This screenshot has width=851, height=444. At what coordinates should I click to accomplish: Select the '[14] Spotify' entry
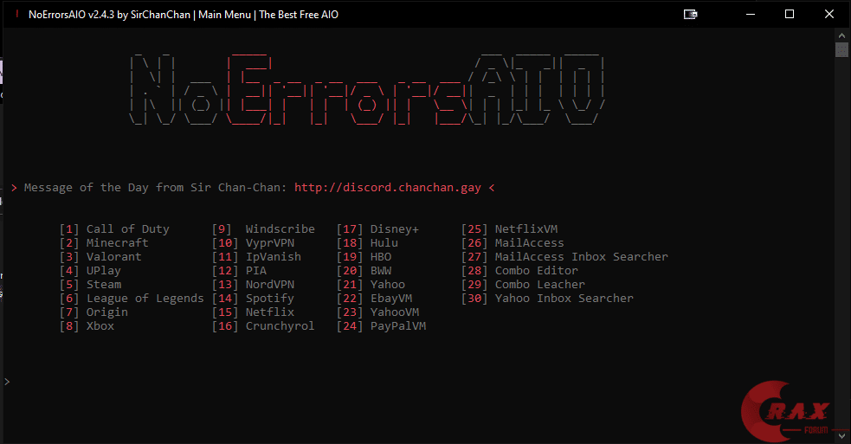[253, 299]
